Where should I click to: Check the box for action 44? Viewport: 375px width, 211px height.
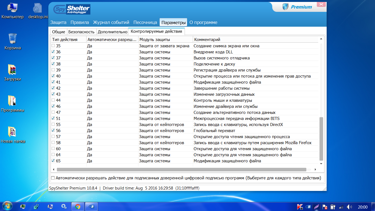pyautogui.click(x=53, y=100)
